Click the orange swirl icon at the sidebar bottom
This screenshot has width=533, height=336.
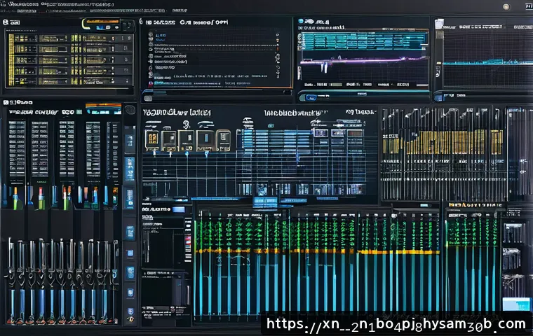point(130,319)
